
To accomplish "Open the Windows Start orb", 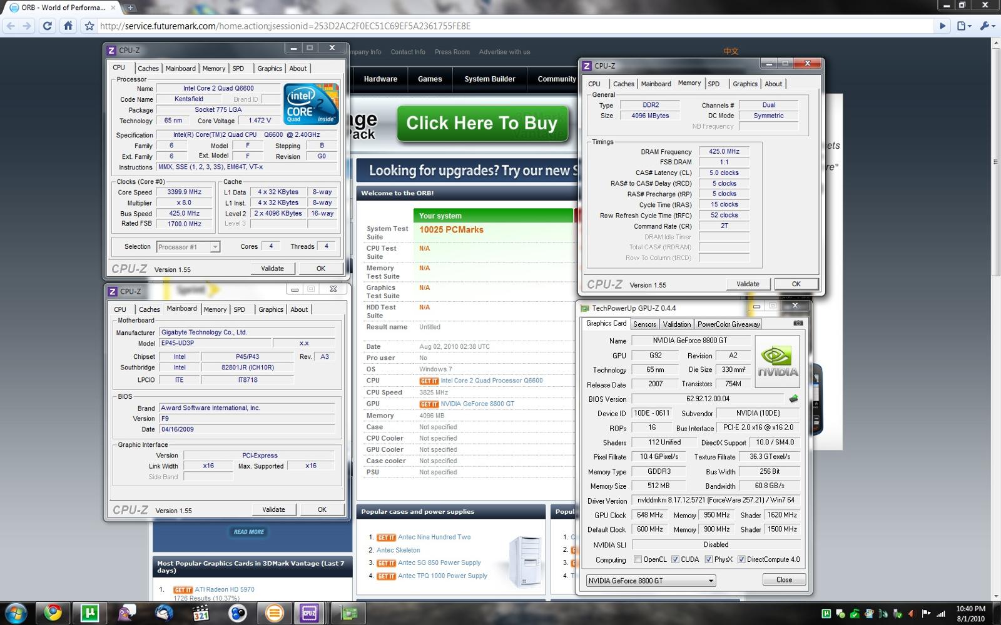I will [x=15, y=613].
